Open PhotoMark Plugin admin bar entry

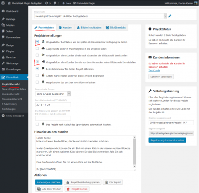tap(84, 3)
